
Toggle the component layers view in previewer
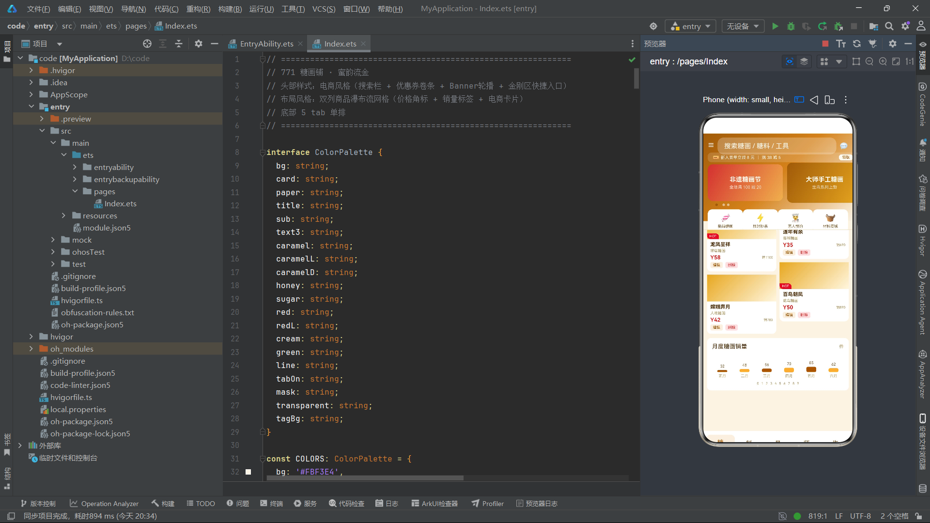coord(804,62)
